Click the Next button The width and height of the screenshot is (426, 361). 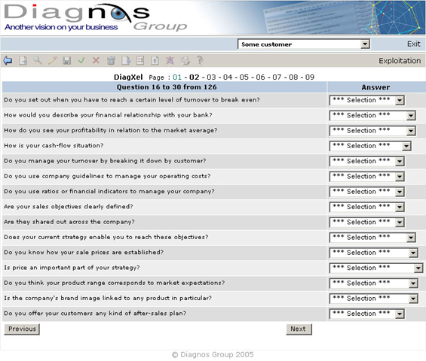click(299, 329)
